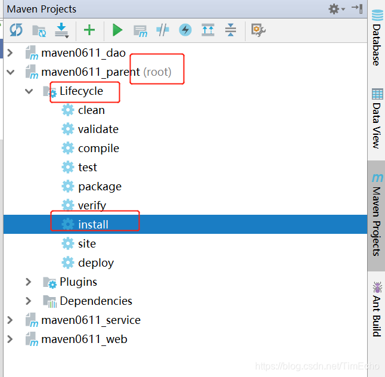385x377 pixels.
Task: Select the Dependencies label
Action: click(96, 301)
